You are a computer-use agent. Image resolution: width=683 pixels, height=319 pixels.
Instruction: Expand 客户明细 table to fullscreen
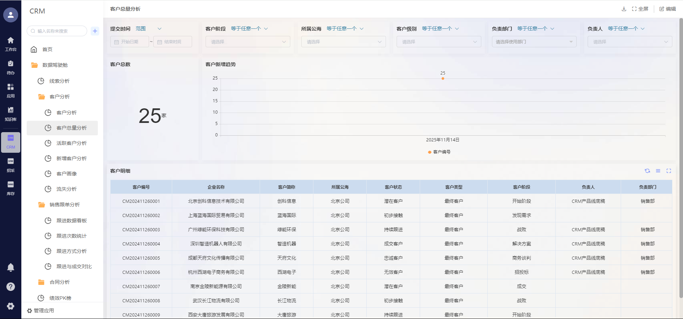[x=669, y=171]
